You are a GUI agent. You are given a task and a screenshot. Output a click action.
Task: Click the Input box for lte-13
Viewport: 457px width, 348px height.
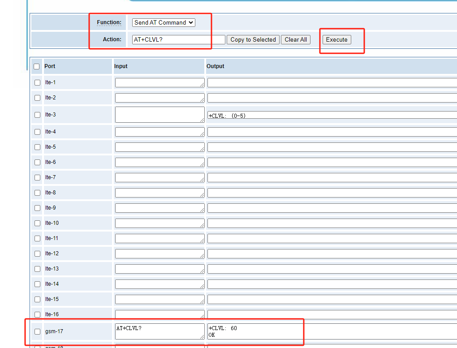[x=160, y=269]
